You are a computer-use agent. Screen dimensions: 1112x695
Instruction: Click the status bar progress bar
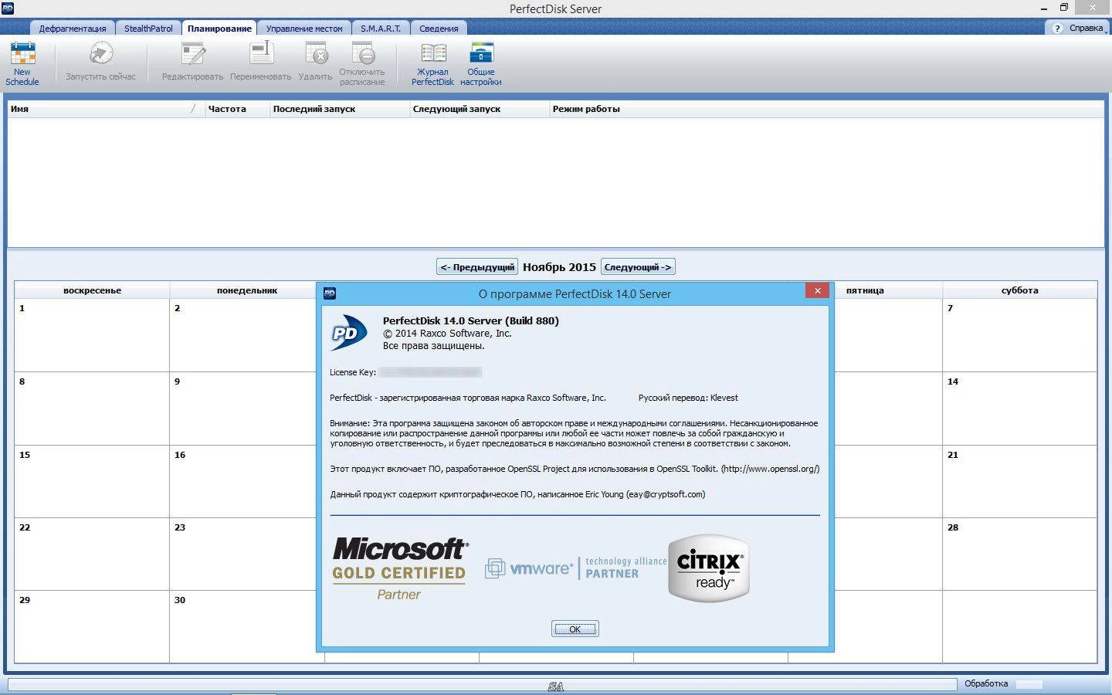coord(482,684)
